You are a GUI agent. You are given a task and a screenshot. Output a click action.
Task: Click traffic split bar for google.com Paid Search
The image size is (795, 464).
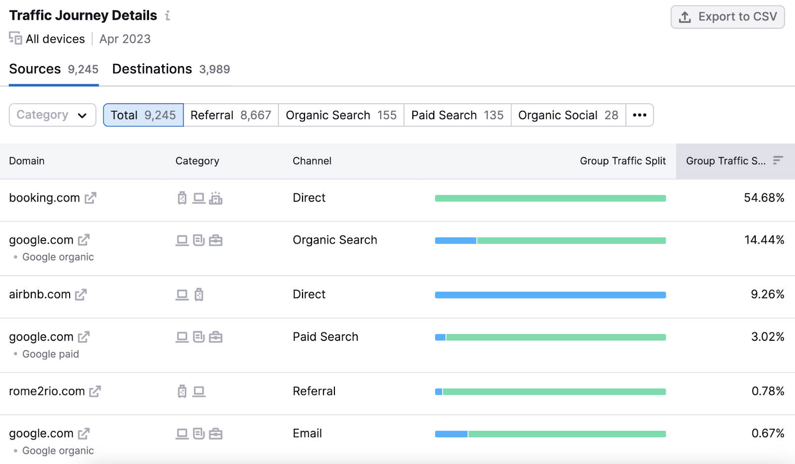pyautogui.click(x=551, y=337)
